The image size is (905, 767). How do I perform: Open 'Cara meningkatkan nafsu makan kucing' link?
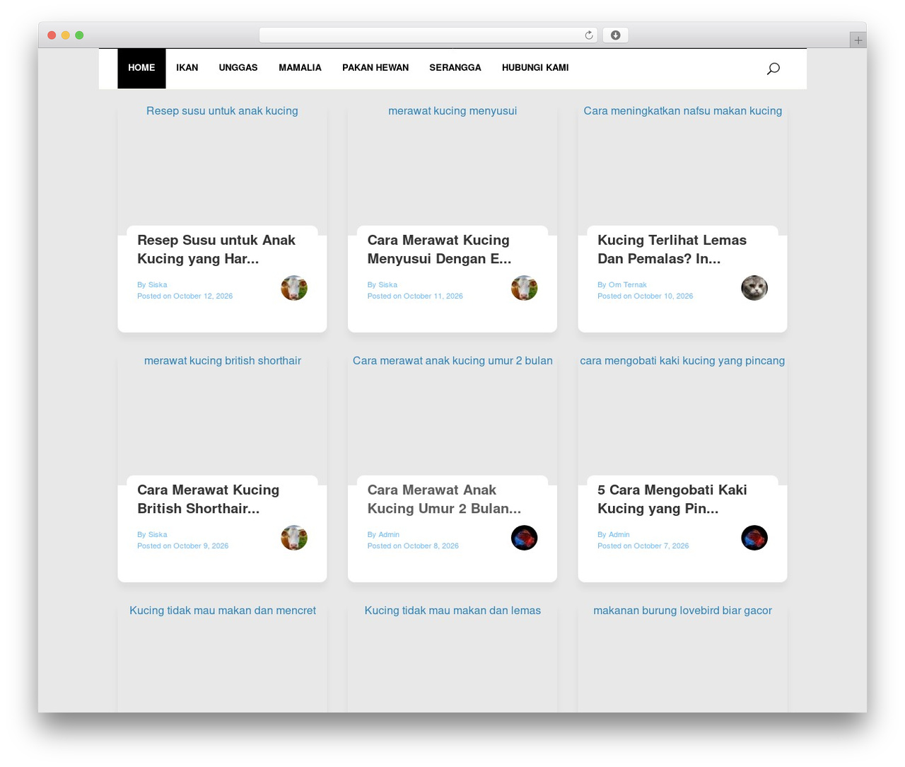click(683, 111)
